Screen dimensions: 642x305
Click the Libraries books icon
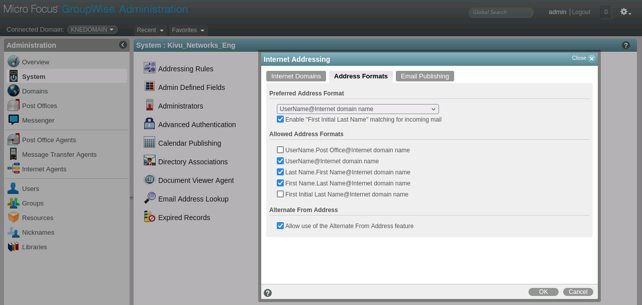point(14,247)
